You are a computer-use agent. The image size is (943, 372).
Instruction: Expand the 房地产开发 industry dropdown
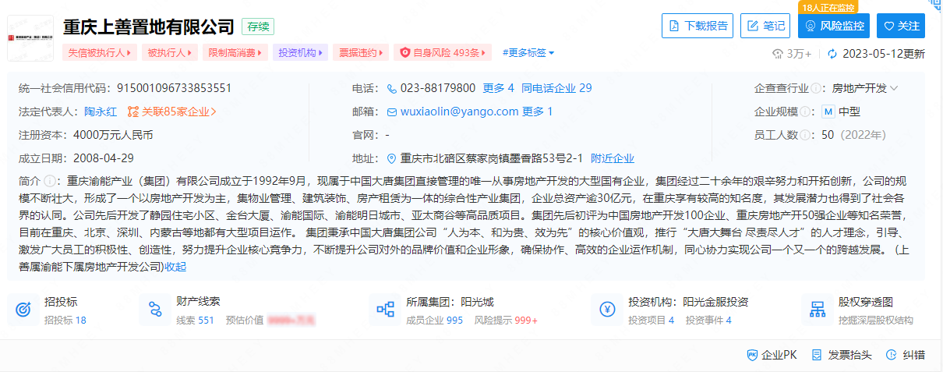click(x=865, y=88)
